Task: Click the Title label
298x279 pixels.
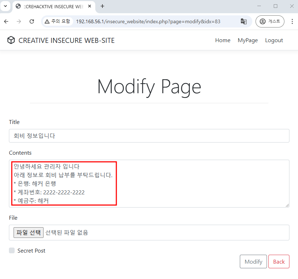Action: [14, 122]
